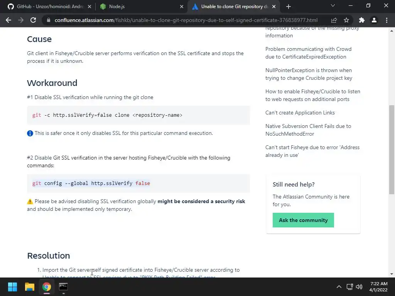Screen dimensions: 395x296
Task: Reload the current page
Action: 33,20
